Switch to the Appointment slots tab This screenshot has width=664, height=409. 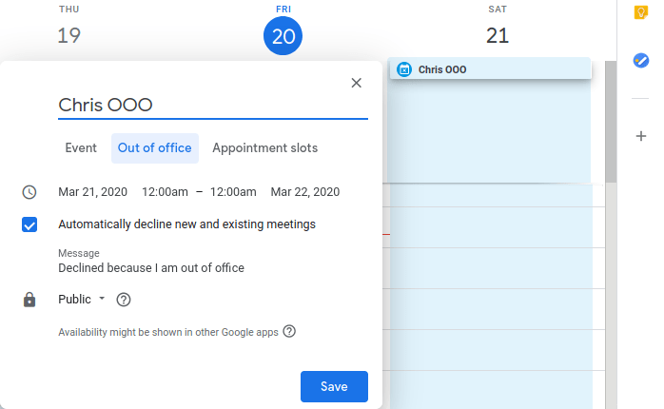264,148
